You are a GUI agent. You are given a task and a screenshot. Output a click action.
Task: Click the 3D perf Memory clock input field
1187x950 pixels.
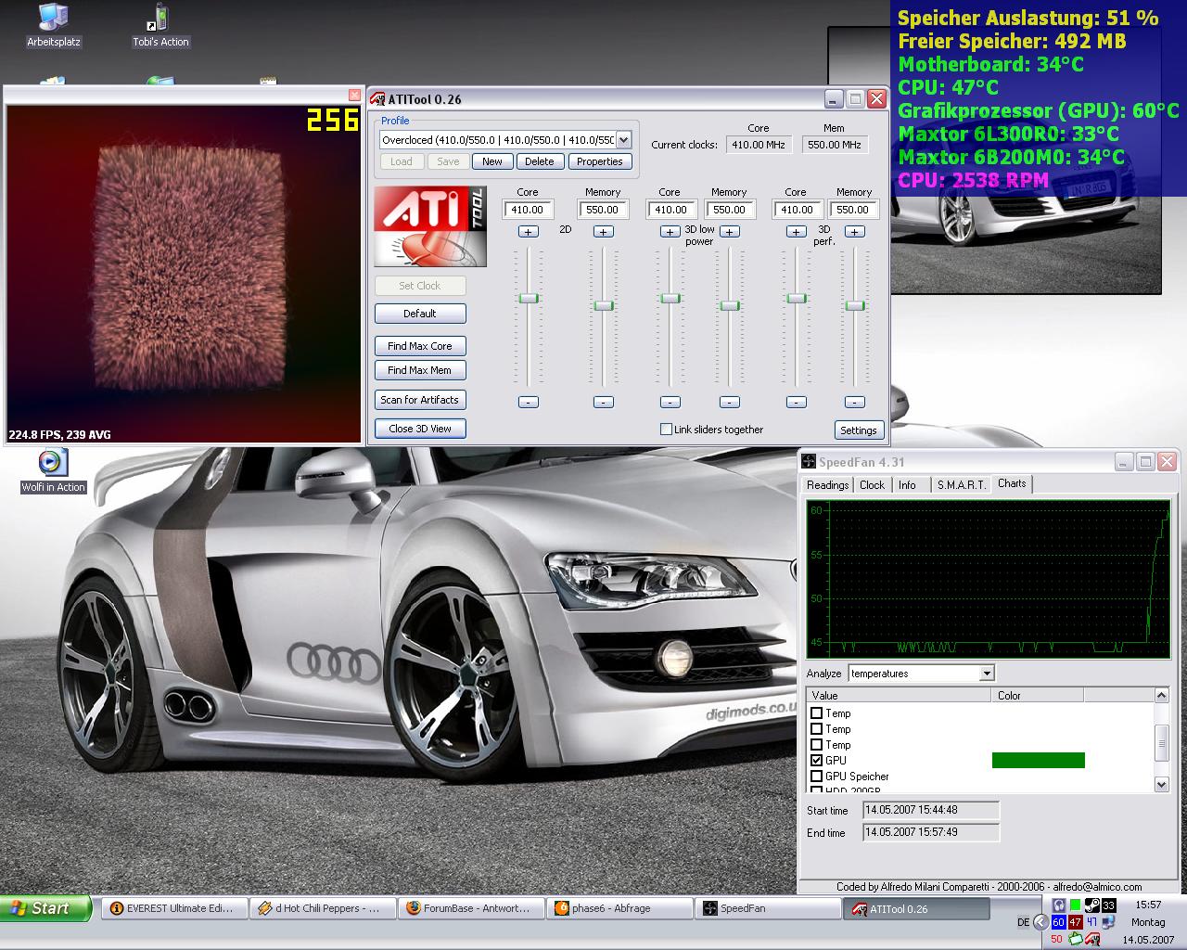pyautogui.click(x=853, y=210)
